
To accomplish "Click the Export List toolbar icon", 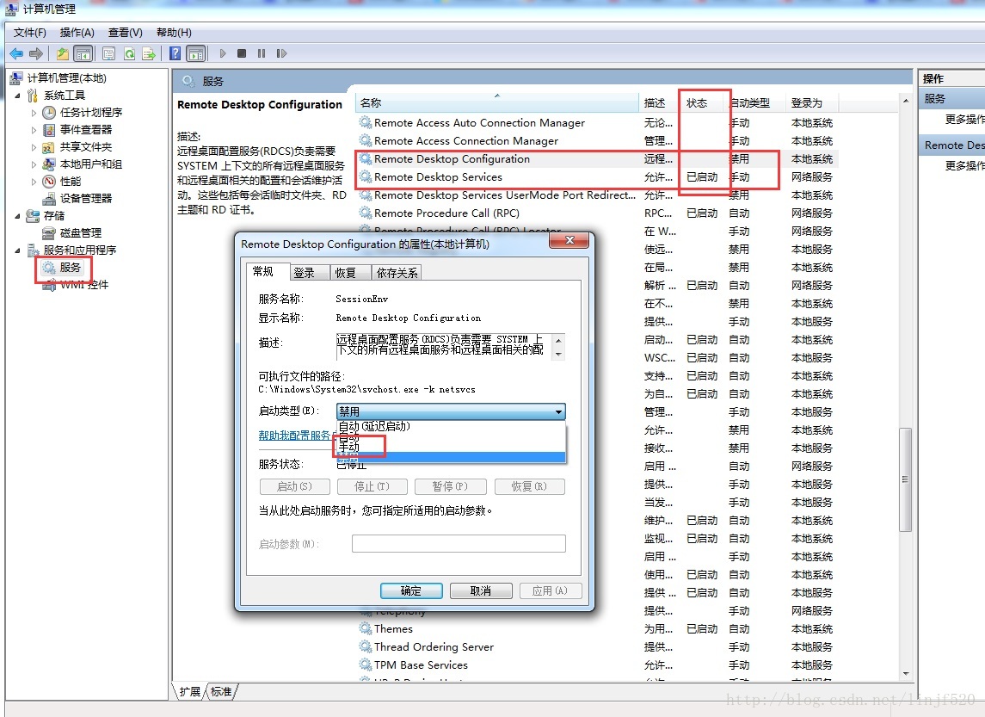I will (149, 54).
